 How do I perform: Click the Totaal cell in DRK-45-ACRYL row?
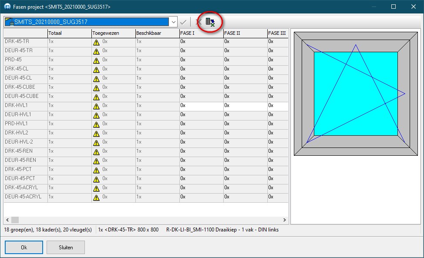click(70, 189)
